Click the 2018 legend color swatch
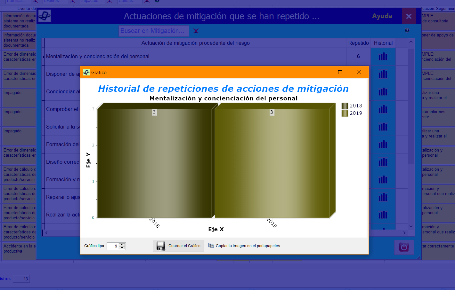Screen dimensions: 455x290 (x=345, y=106)
